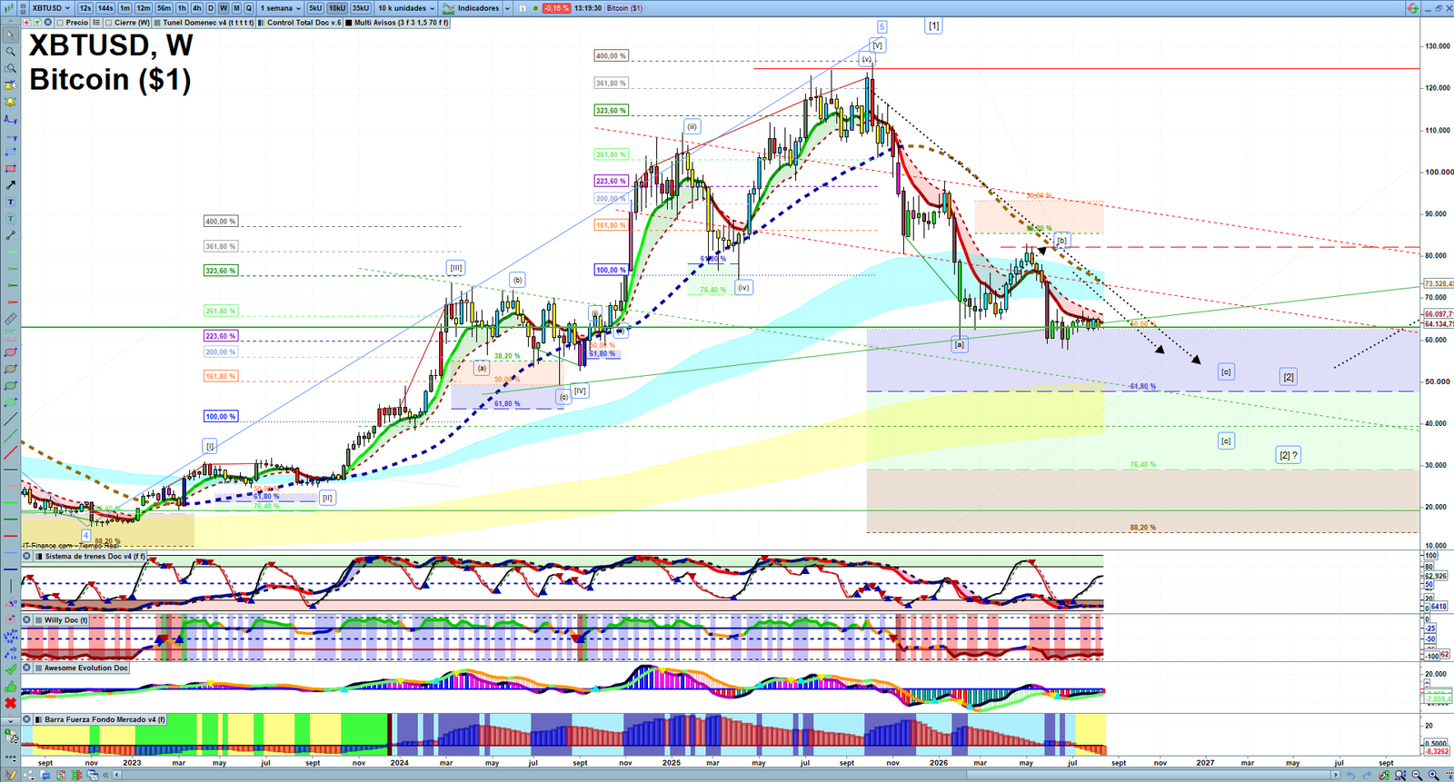Close the Barra Fuerza Fondo Mercado panel

click(x=26, y=719)
